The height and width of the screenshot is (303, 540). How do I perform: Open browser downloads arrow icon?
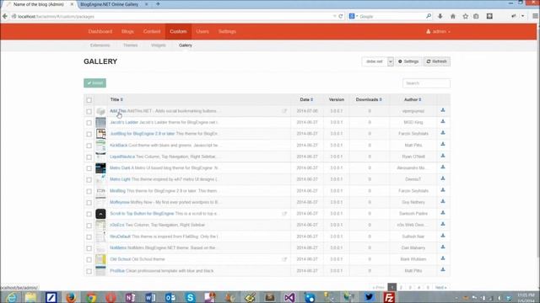pos(440,16)
